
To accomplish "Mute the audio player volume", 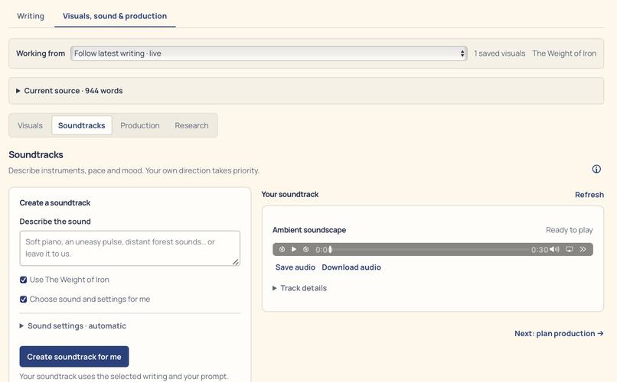I will pos(554,249).
